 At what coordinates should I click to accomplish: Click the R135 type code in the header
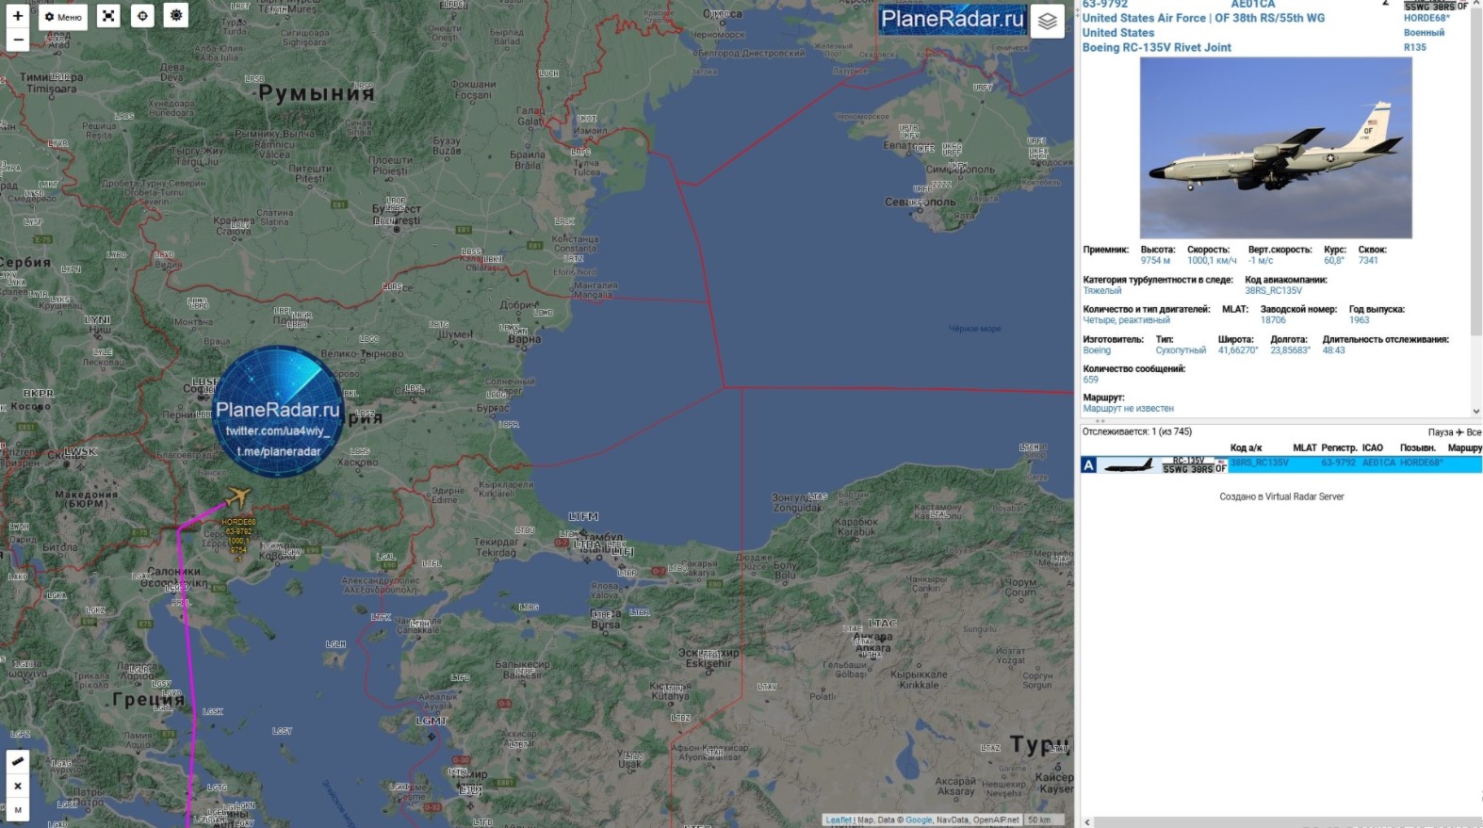(x=1414, y=47)
